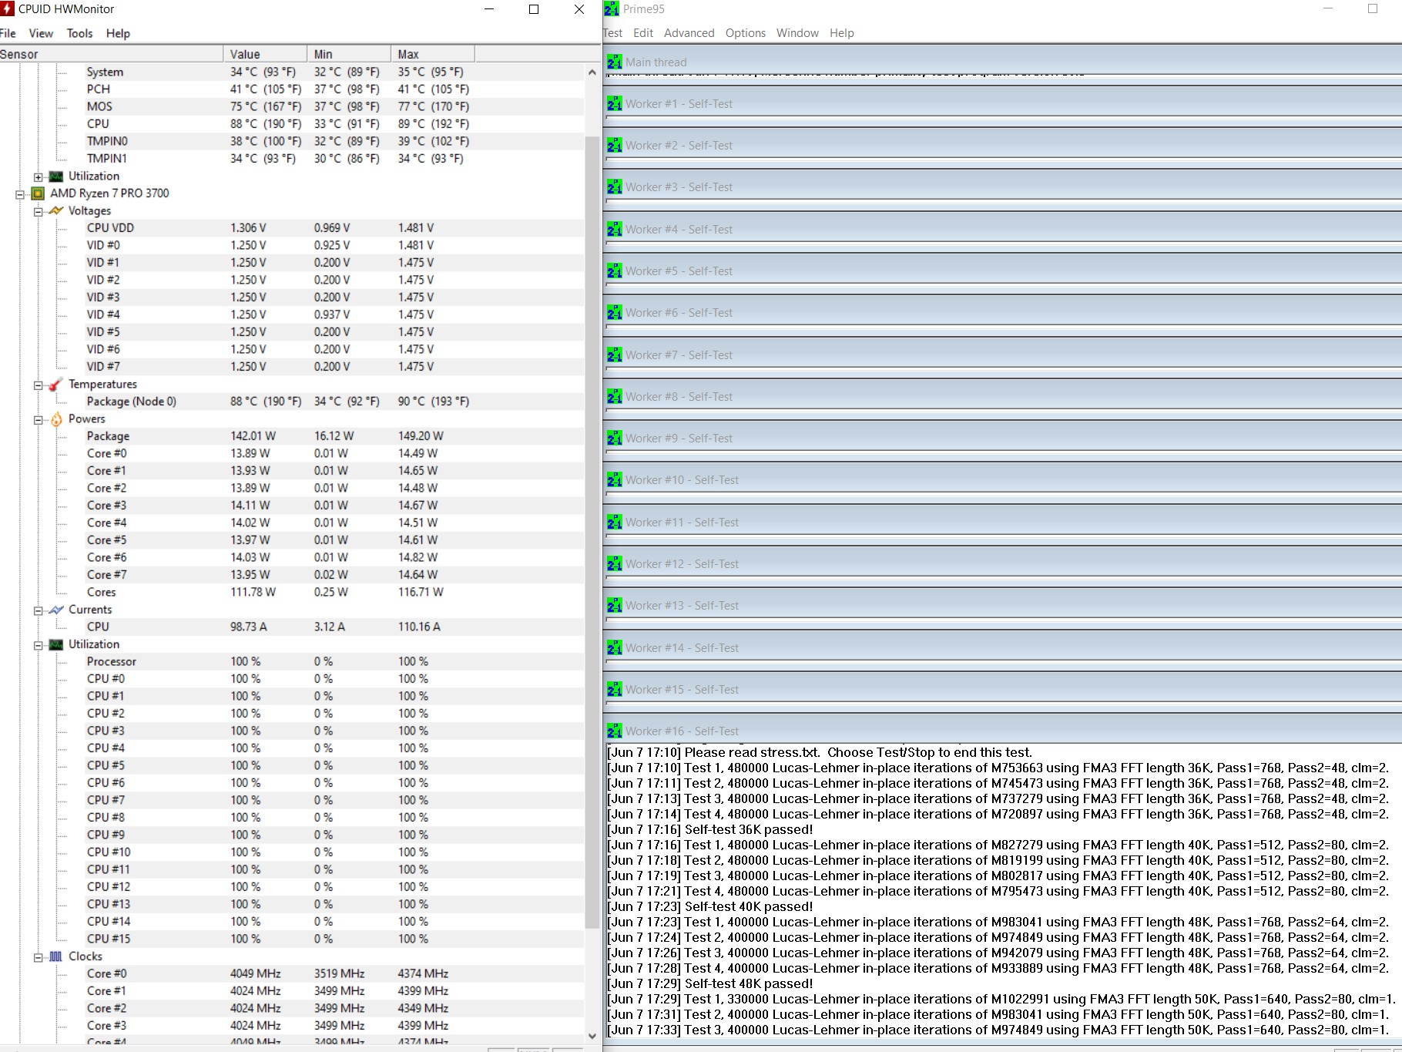Collapse the Voltages tree node
This screenshot has width=1402, height=1052.
coord(38,212)
